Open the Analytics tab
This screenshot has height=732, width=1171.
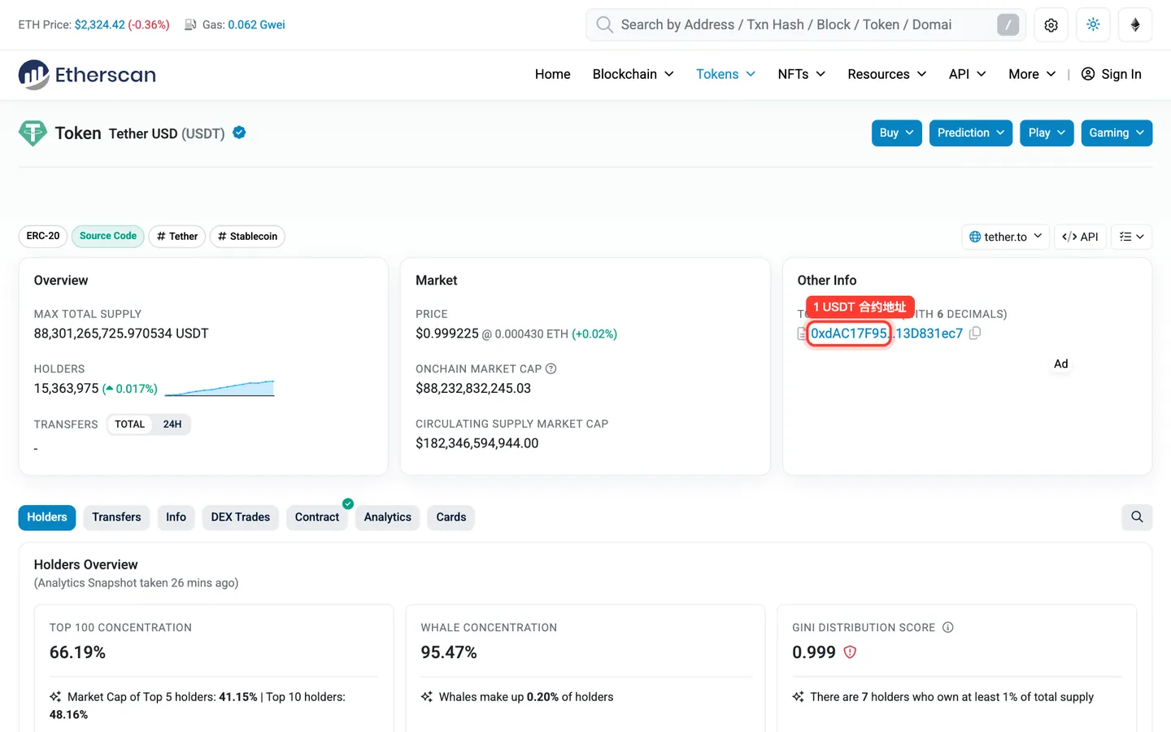[x=388, y=517]
